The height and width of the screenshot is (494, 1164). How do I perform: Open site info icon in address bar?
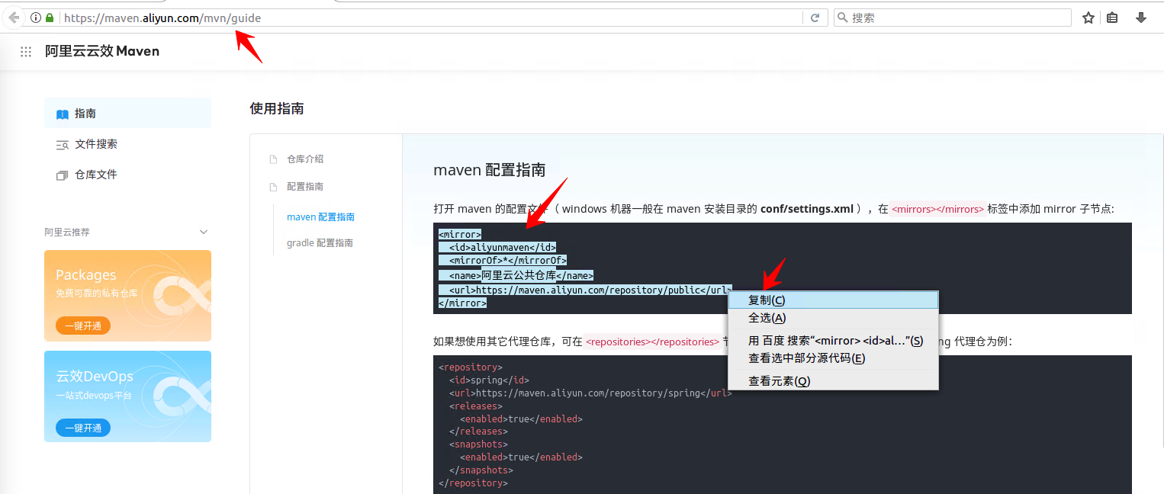click(35, 18)
